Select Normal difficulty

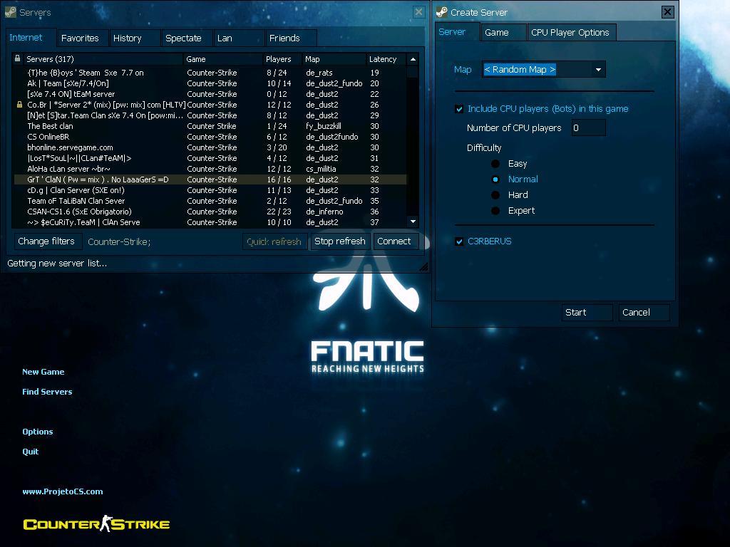495,179
